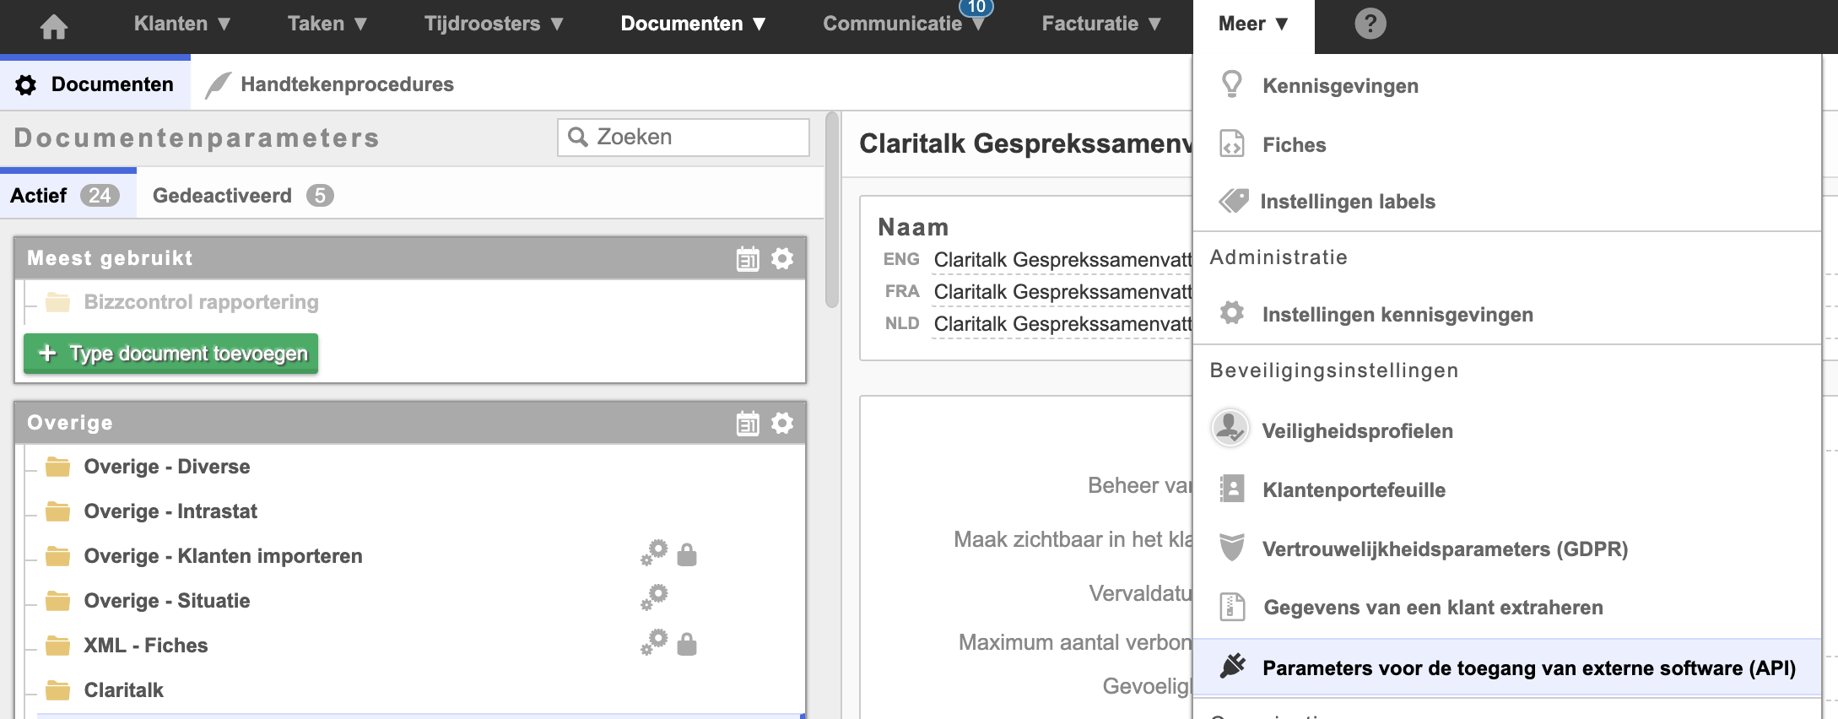The width and height of the screenshot is (1838, 719).
Task: Open Veiligheidsprofielen from the Meer menu
Action: (x=1357, y=430)
